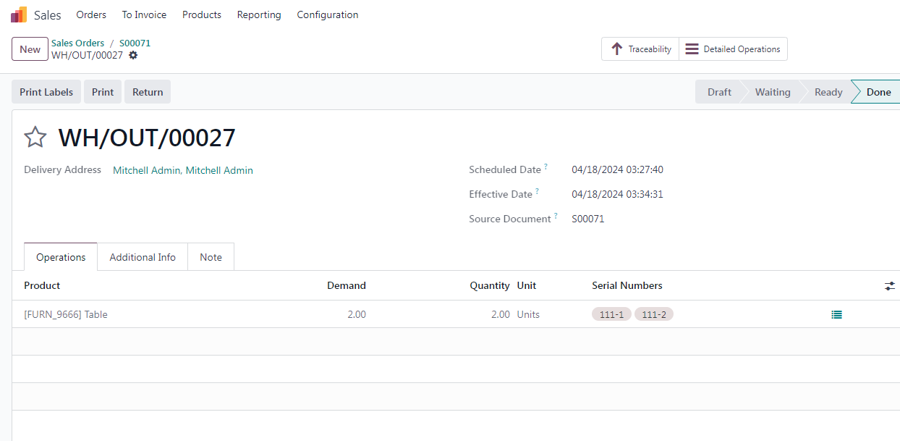Click the Serial Numbers column header

tap(627, 285)
